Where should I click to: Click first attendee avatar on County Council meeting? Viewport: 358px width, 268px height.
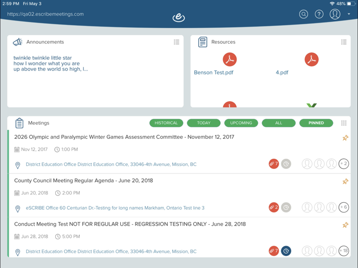click(x=307, y=207)
